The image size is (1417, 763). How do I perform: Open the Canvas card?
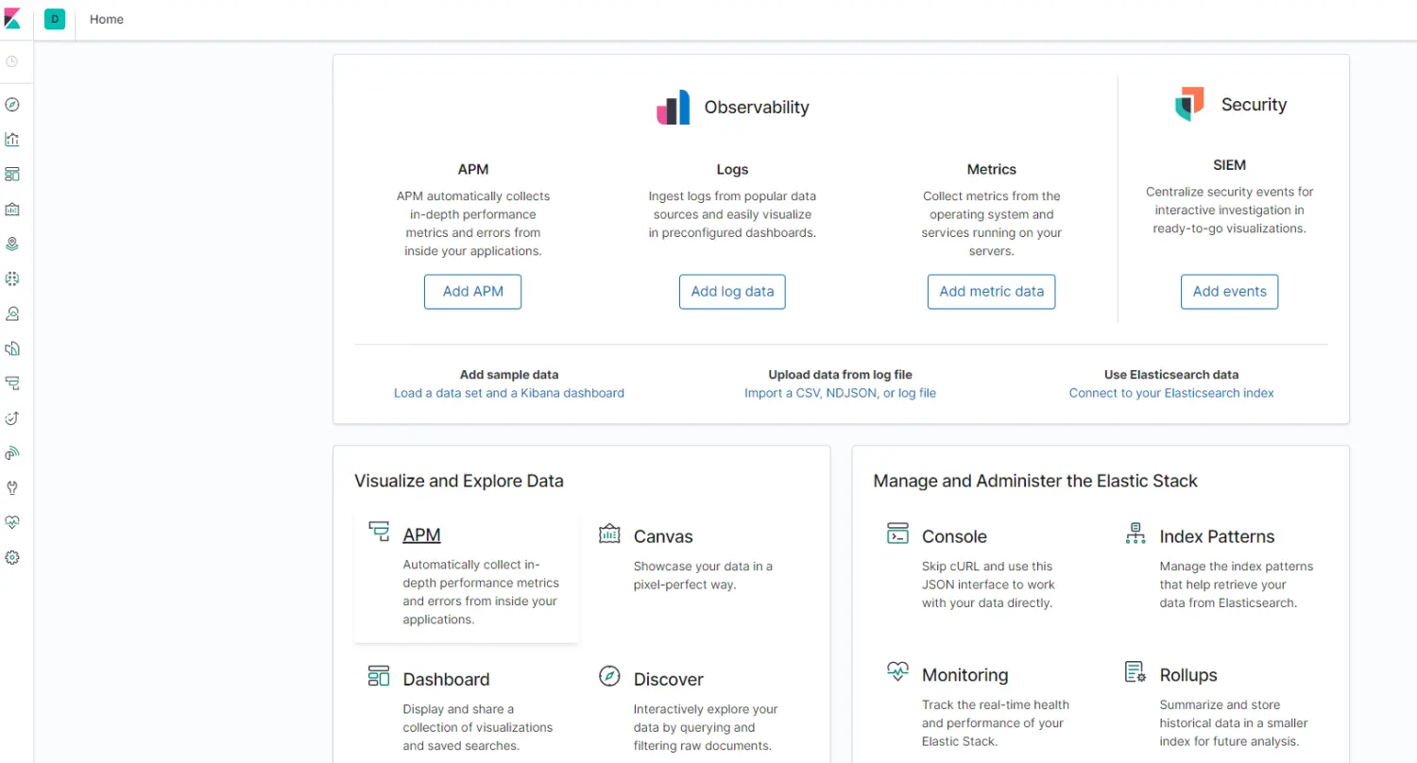(x=662, y=536)
